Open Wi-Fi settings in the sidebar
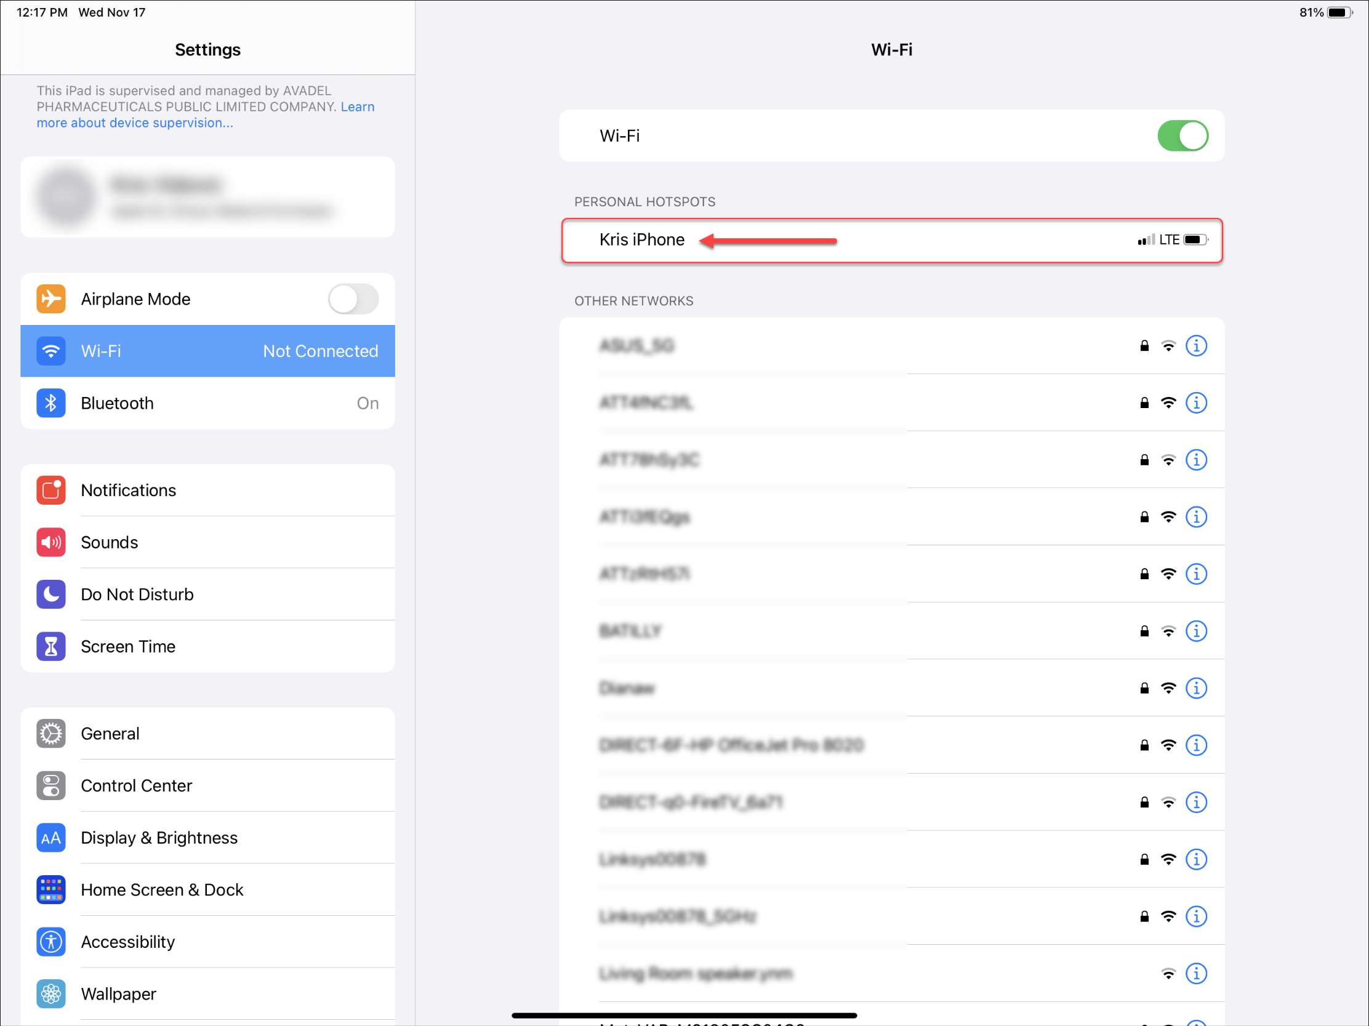The width and height of the screenshot is (1369, 1026). [207, 351]
